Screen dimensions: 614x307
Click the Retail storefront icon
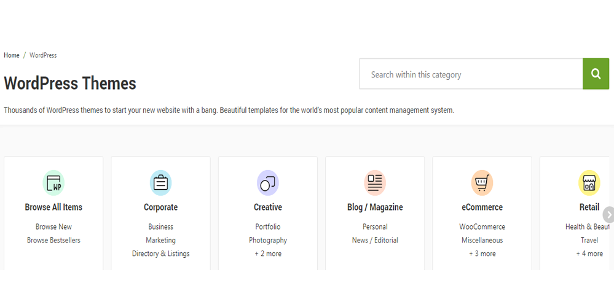point(589,183)
